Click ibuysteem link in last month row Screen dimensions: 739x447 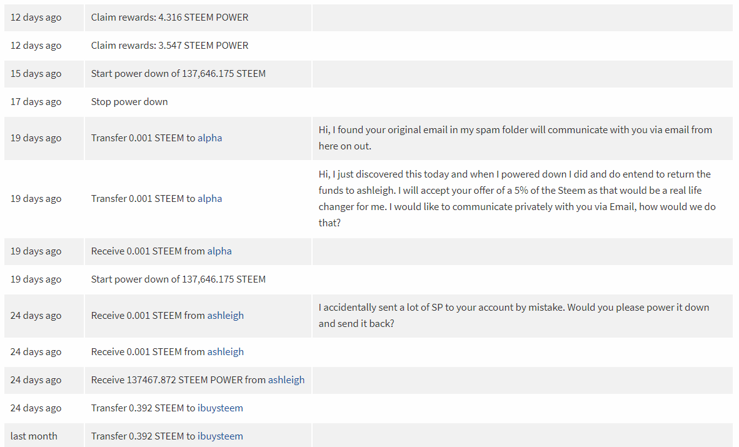220,436
